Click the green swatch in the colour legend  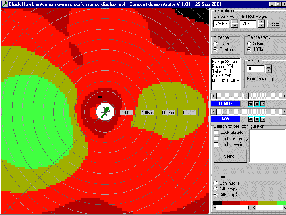click(281, 203)
